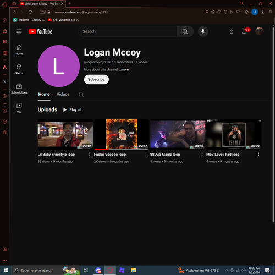Open a new tab with plus
Screen dimensions: 275x275
pyautogui.click(x=69, y=3)
